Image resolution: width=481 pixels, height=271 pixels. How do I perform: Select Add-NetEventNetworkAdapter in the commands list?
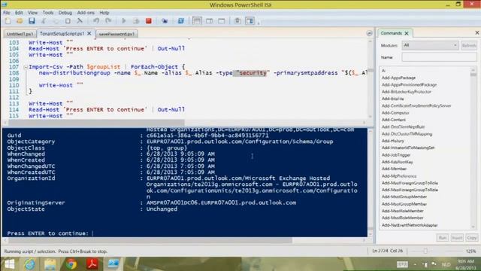[409, 225]
